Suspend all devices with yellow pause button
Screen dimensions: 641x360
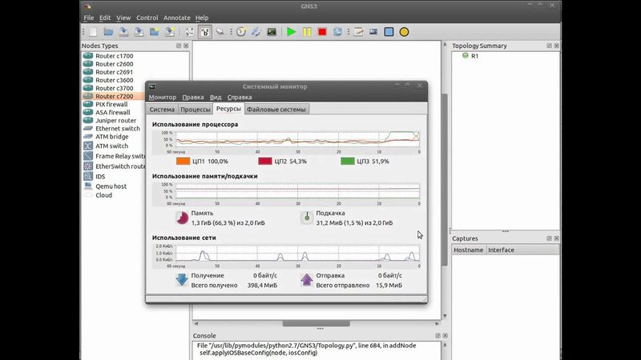coord(307,32)
